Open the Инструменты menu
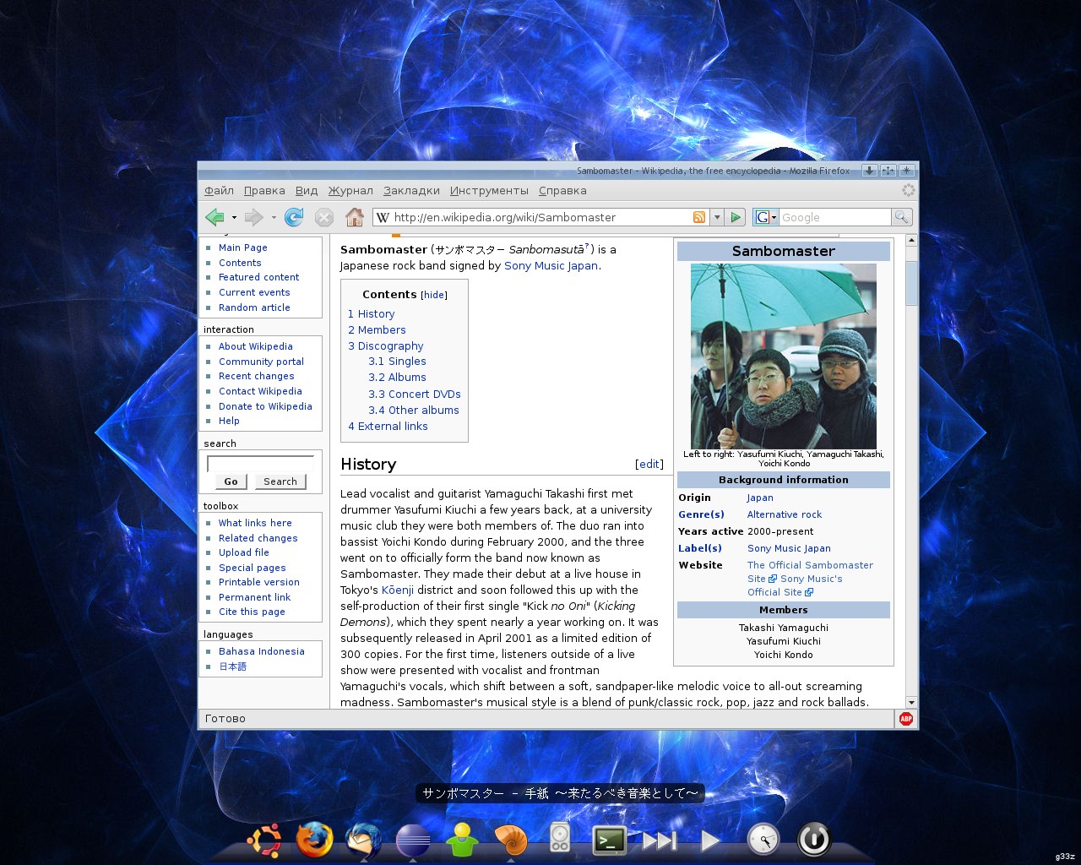 pyautogui.click(x=489, y=191)
